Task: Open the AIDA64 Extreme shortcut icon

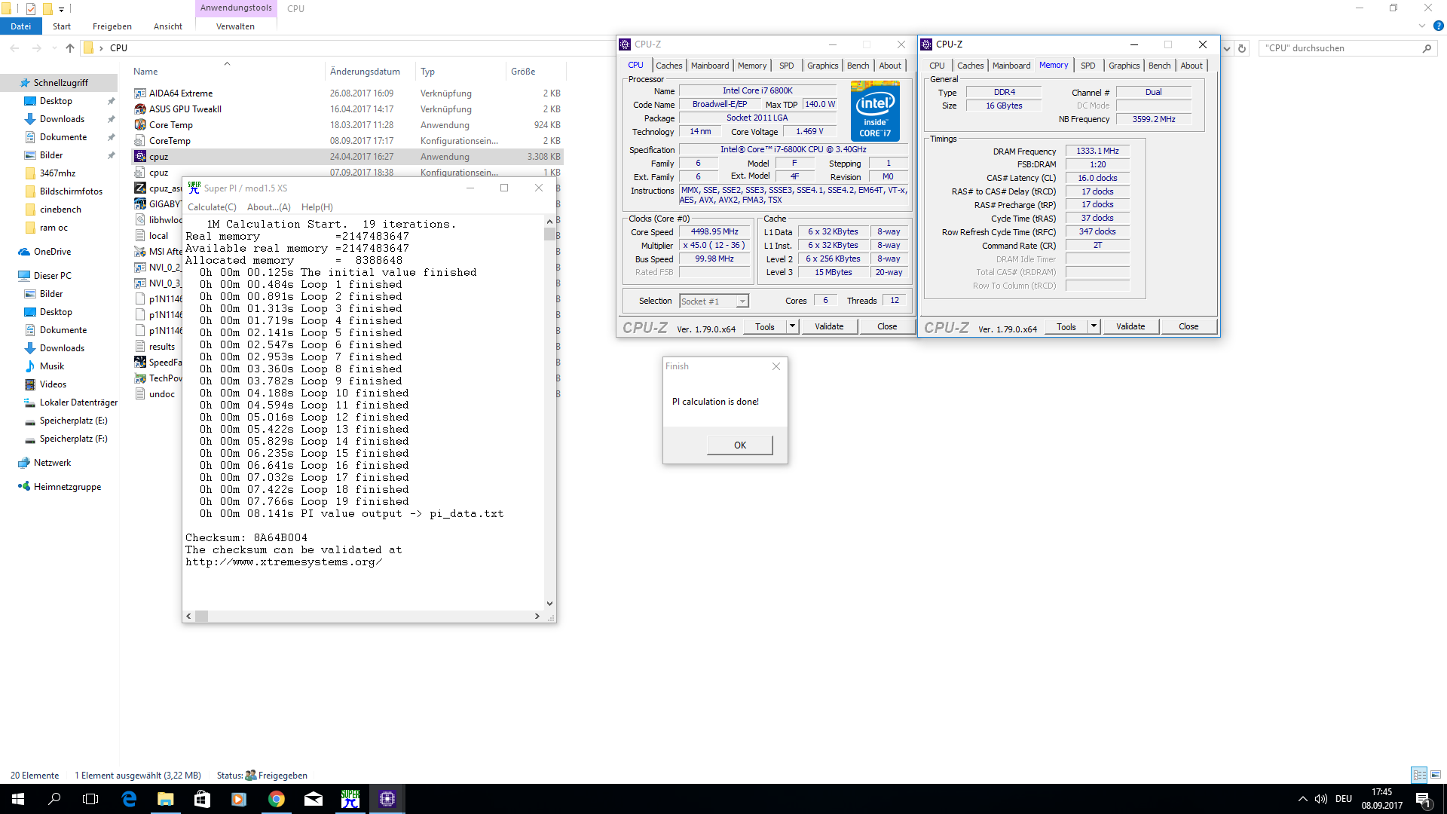Action: [139, 93]
